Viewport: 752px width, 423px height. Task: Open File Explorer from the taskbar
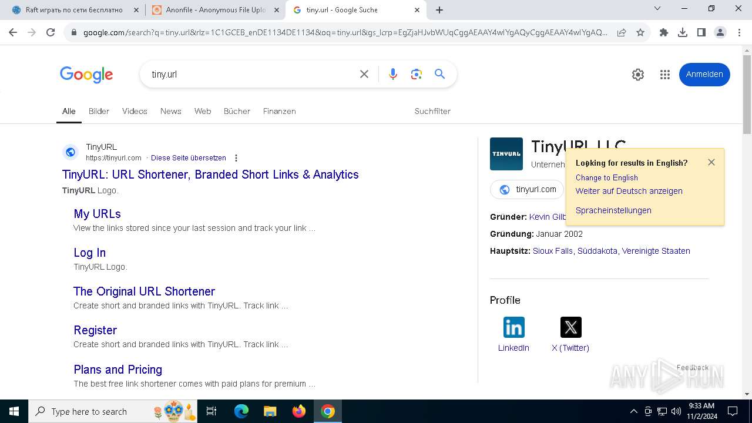click(270, 411)
